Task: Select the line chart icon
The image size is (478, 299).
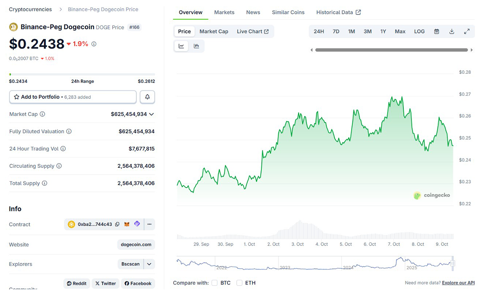Action: pyautogui.click(x=181, y=45)
